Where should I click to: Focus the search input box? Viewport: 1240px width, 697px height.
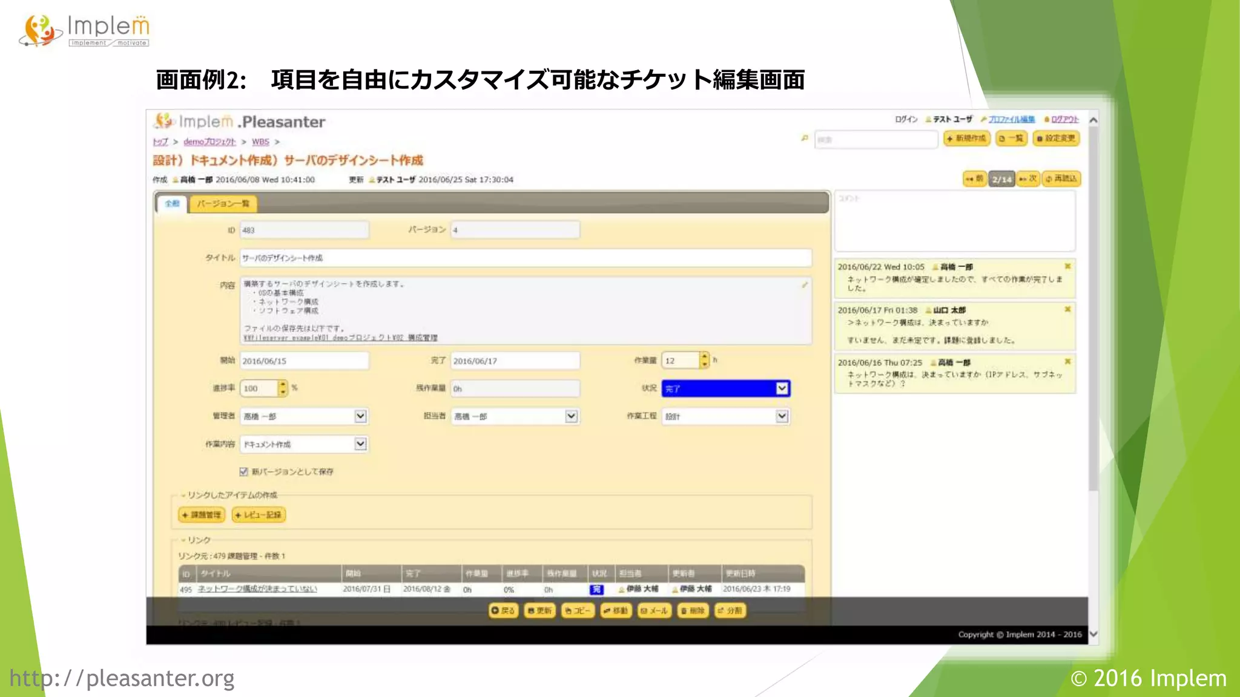coord(876,139)
